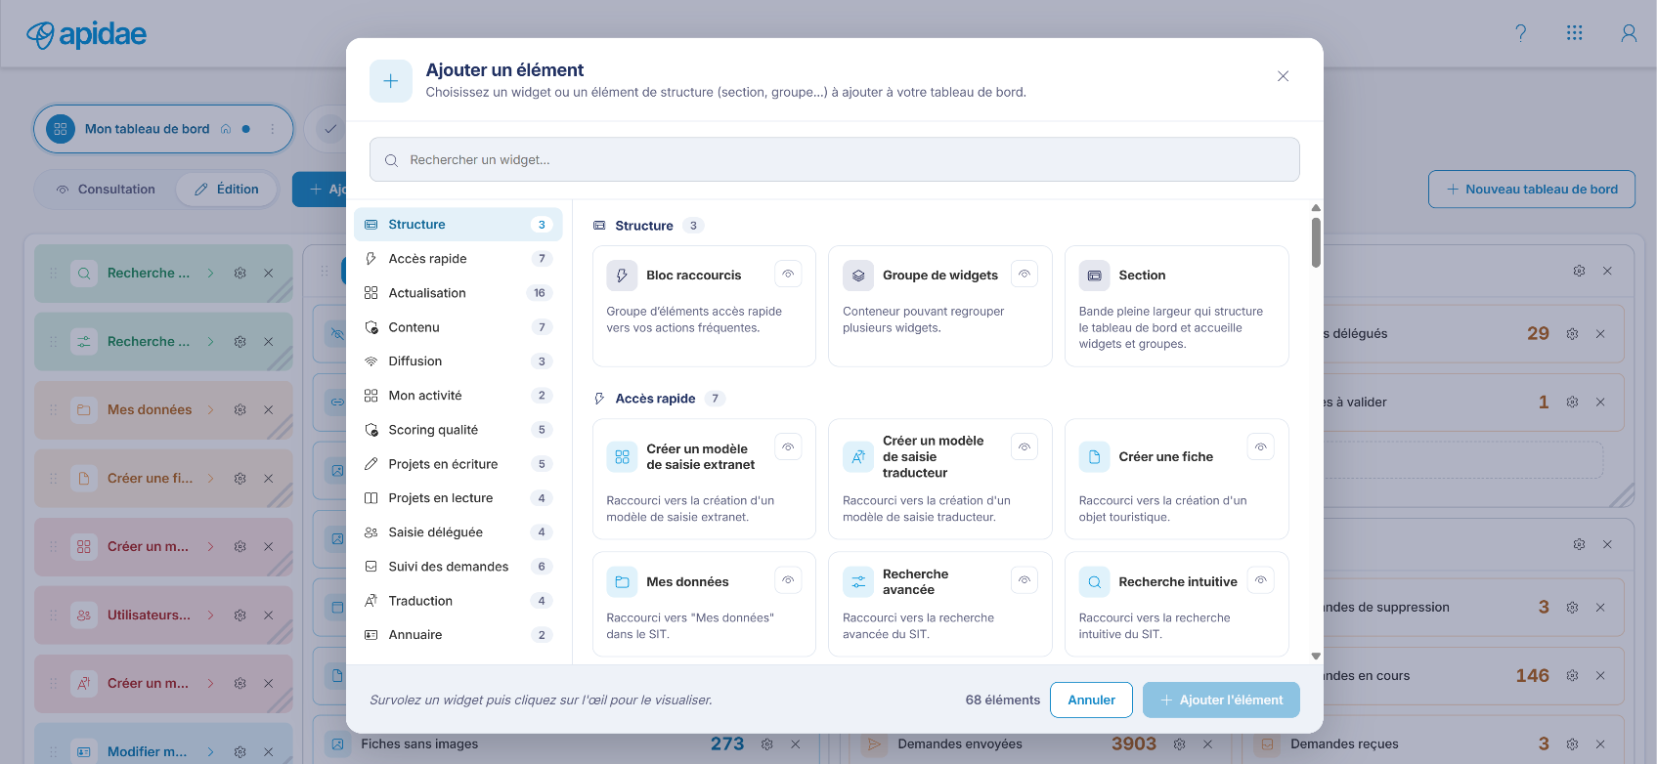Click Nouveau tableau de bord button
Viewport: 1657px width, 764px height.
click(x=1532, y=190)
